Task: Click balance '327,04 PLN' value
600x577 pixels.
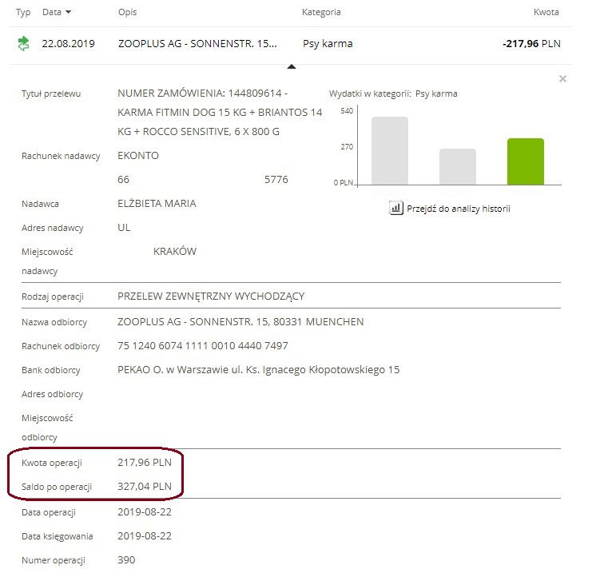Action: 145,486
